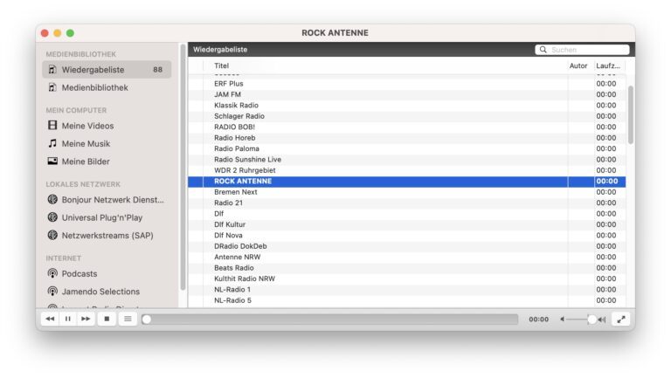
Task: Click the sidebar vertical scrollbar
Action: [183, 167]
